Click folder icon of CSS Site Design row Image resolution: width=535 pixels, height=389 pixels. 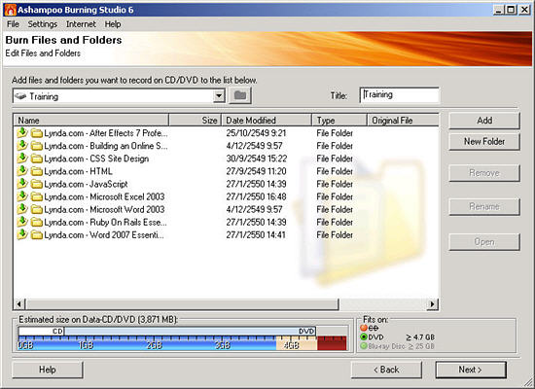pos(37,159)
